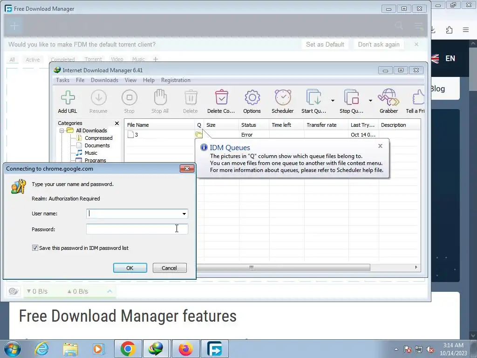477x358 pixels.
Task: Click Don't ask again in FDM
Action: [x=379, y=44]
